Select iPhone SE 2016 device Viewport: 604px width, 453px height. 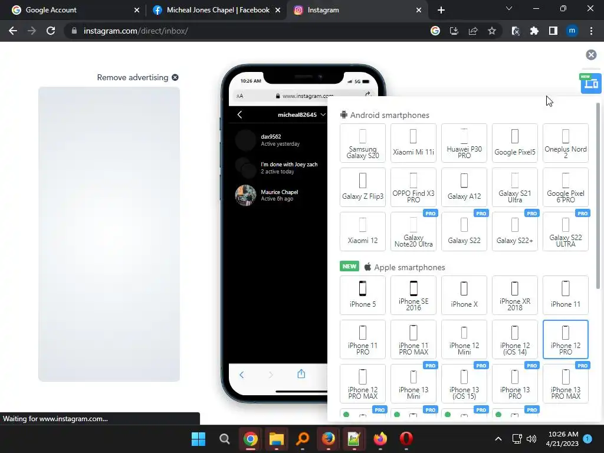(x=413, y=295)
